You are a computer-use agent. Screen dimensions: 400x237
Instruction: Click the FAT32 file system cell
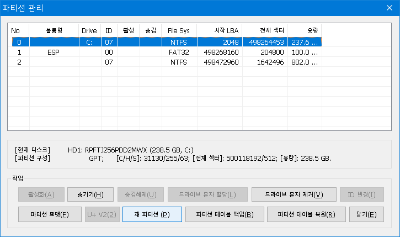pos(179,52)
